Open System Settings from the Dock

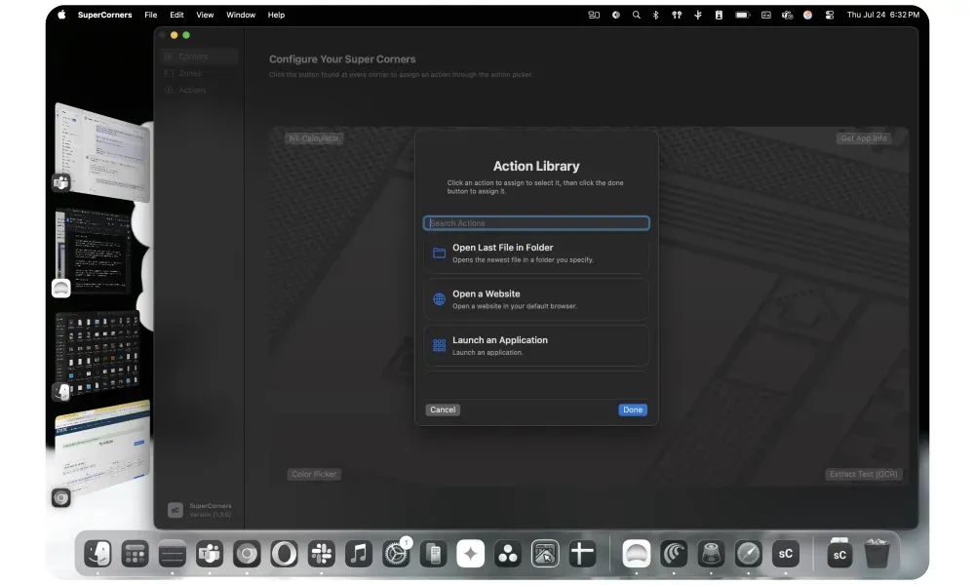tap(396, 554)
